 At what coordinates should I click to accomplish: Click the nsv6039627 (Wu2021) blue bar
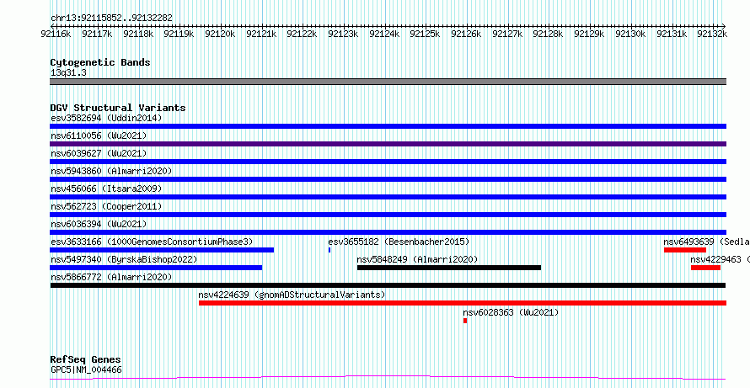pos(388,162)
